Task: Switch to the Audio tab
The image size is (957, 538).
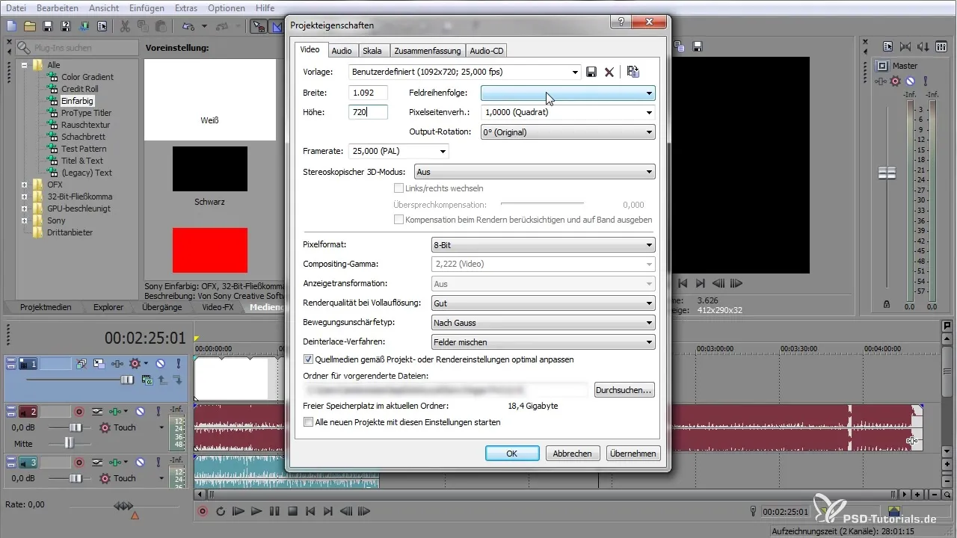Action: click(x=342, y=51)
